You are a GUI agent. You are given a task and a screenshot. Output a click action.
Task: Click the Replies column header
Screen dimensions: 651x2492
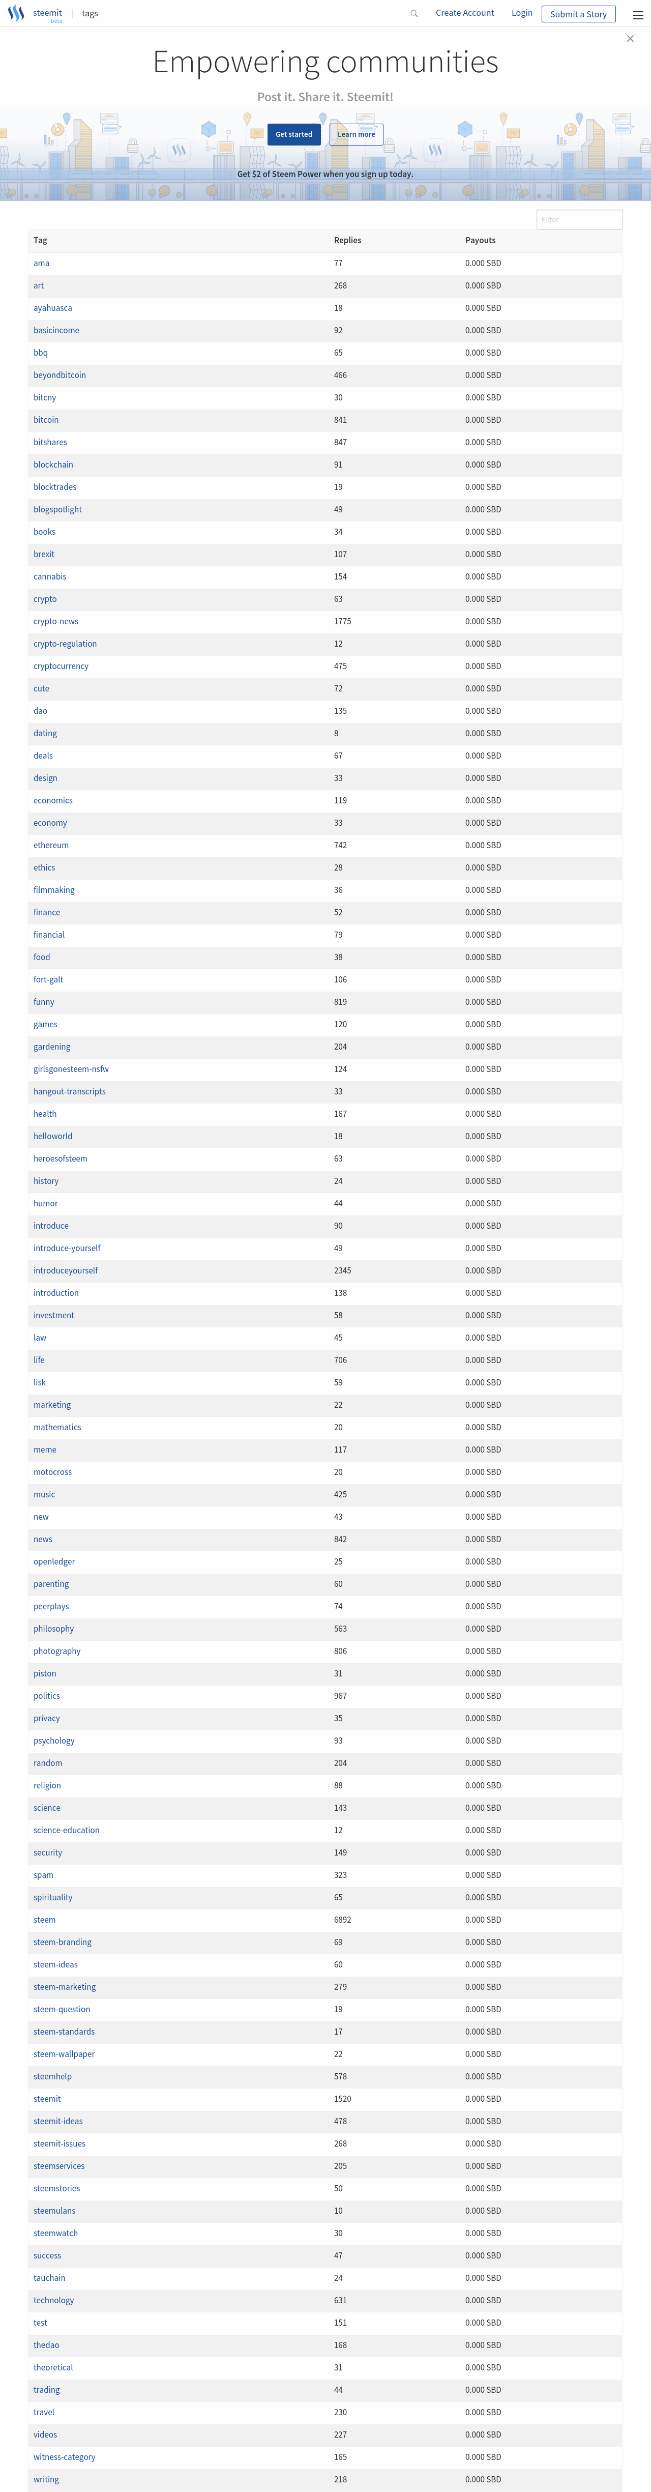[347, 241]
